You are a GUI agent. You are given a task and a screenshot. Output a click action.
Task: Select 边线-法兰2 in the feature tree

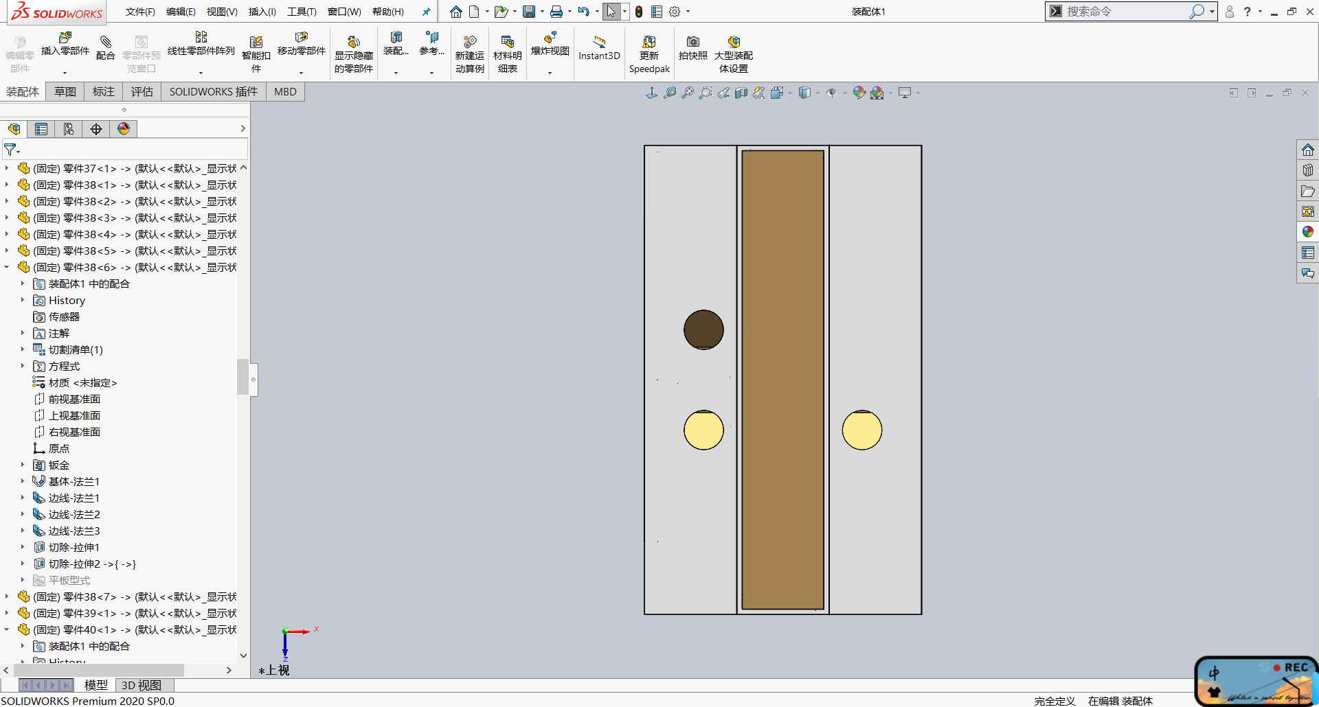pos(74,514)
